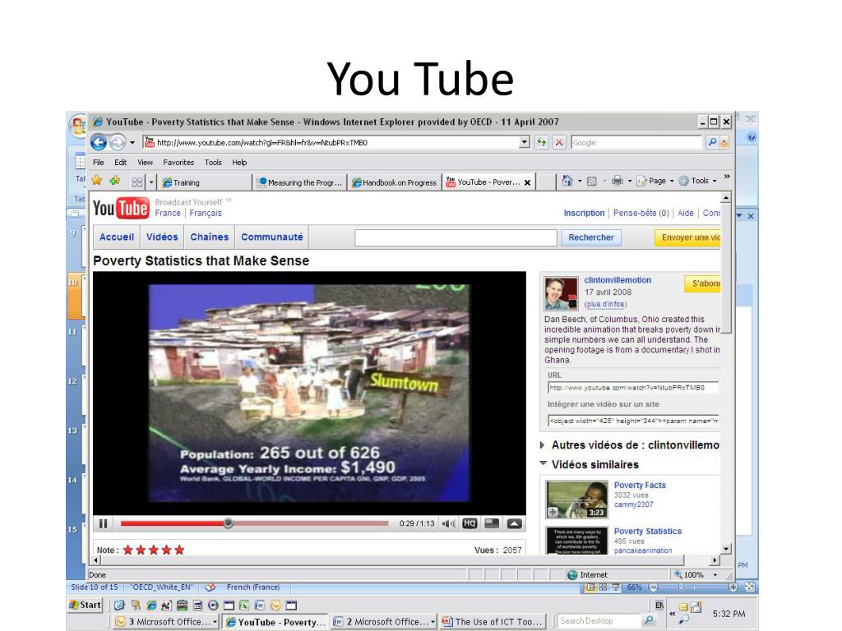Open the Chaînes YouTube tab
The image size is (842, 631).
tap(210, 237)
